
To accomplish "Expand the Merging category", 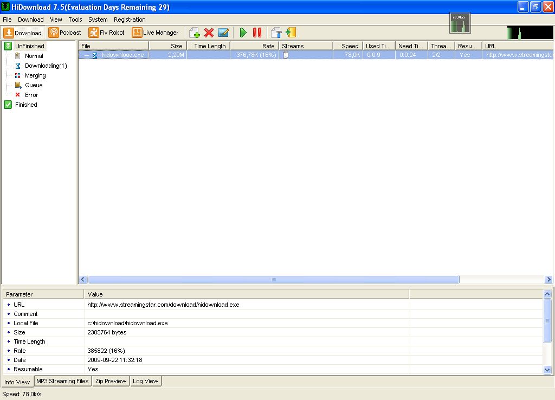I will [35, 75].
